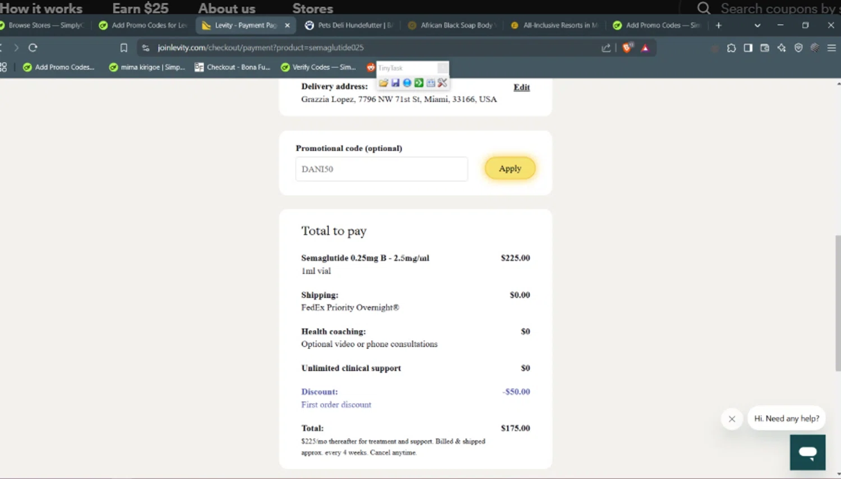The width and height of the screenshot is (841, 479).
Task: Focus the promotional code input field
Action: [x=382, y=169]
